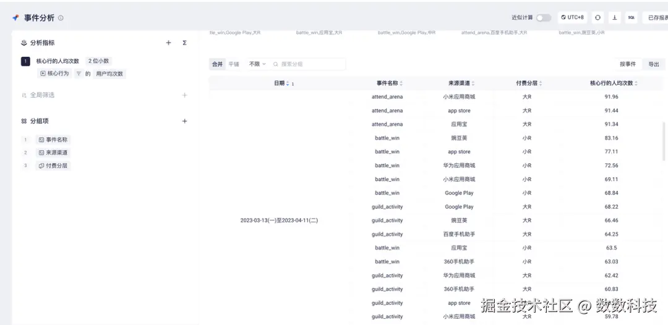The width and height of the screenshot is (668, 325).
Task: Click the table vertical scrollbar
Action: coord(663,141)
